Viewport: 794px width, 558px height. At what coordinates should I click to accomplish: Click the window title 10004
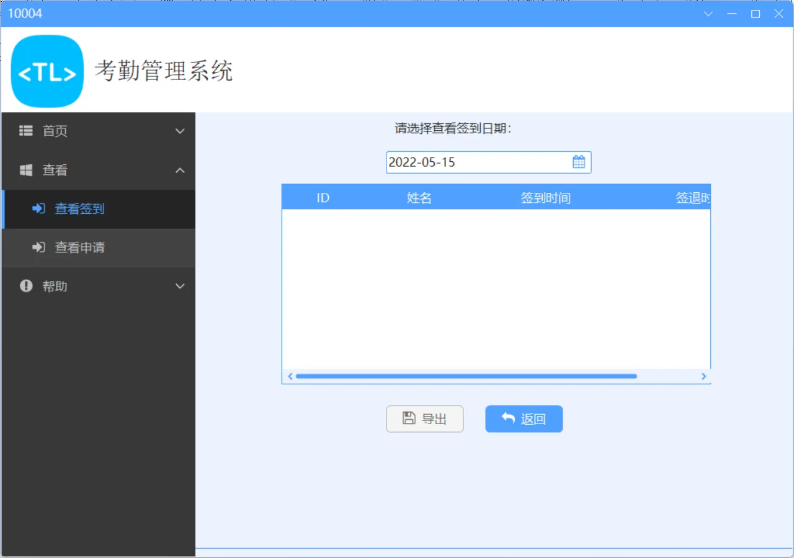(x=25, y=13)
